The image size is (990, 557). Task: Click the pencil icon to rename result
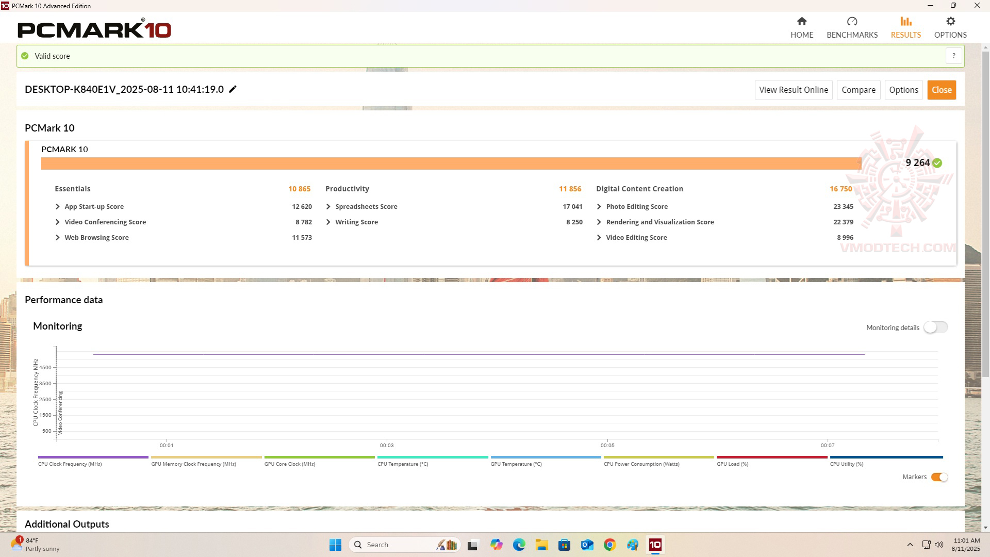[233, 89]
